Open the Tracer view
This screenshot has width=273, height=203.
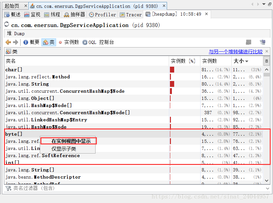(x=130, y=14)
